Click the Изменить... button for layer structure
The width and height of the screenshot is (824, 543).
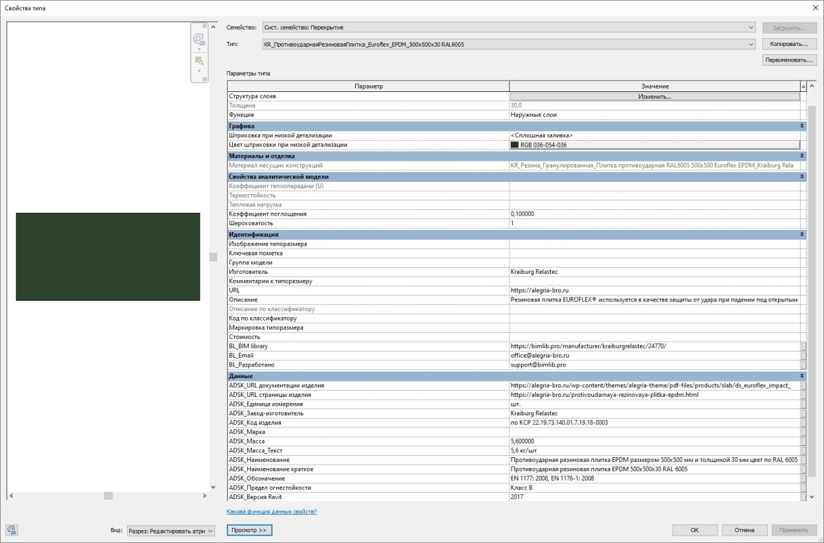coord(654,97)
